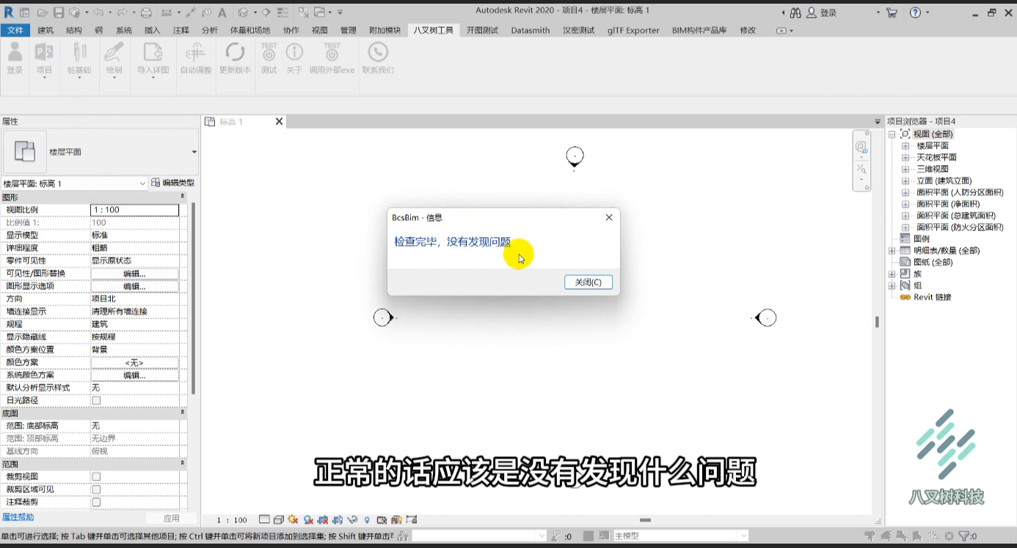
Task: Expand the 族 families node
Action: tap(892, 274)
